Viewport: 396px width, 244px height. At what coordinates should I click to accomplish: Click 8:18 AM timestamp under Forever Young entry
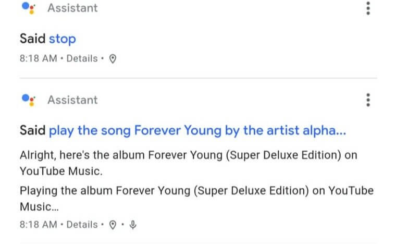click(x=38, y=225)
